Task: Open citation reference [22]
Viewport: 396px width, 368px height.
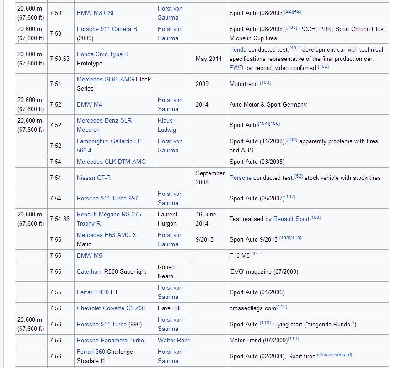Action: click(289, 11)
